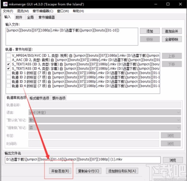The image size is (187, 181).
Task: Open the 语言 dropdown showing und (未定)
Action: pyautogui.click(x=105, y=112)
